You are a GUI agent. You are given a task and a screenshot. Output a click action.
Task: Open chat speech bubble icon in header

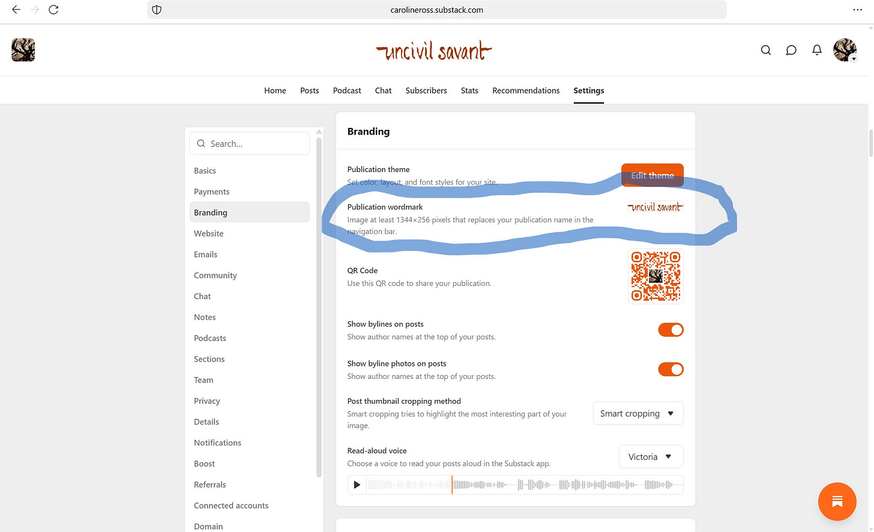[x=791, y=50]
